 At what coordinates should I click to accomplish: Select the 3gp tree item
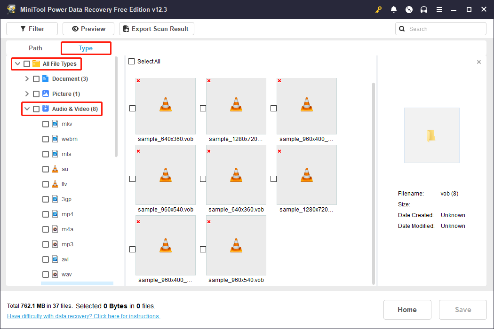click(66, 199)
